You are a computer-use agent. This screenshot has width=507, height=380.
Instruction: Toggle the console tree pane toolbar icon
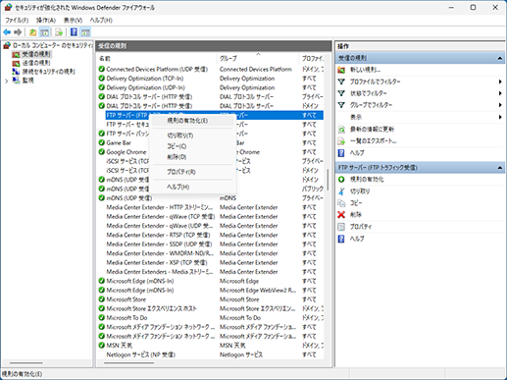click(x=44, y=32)
